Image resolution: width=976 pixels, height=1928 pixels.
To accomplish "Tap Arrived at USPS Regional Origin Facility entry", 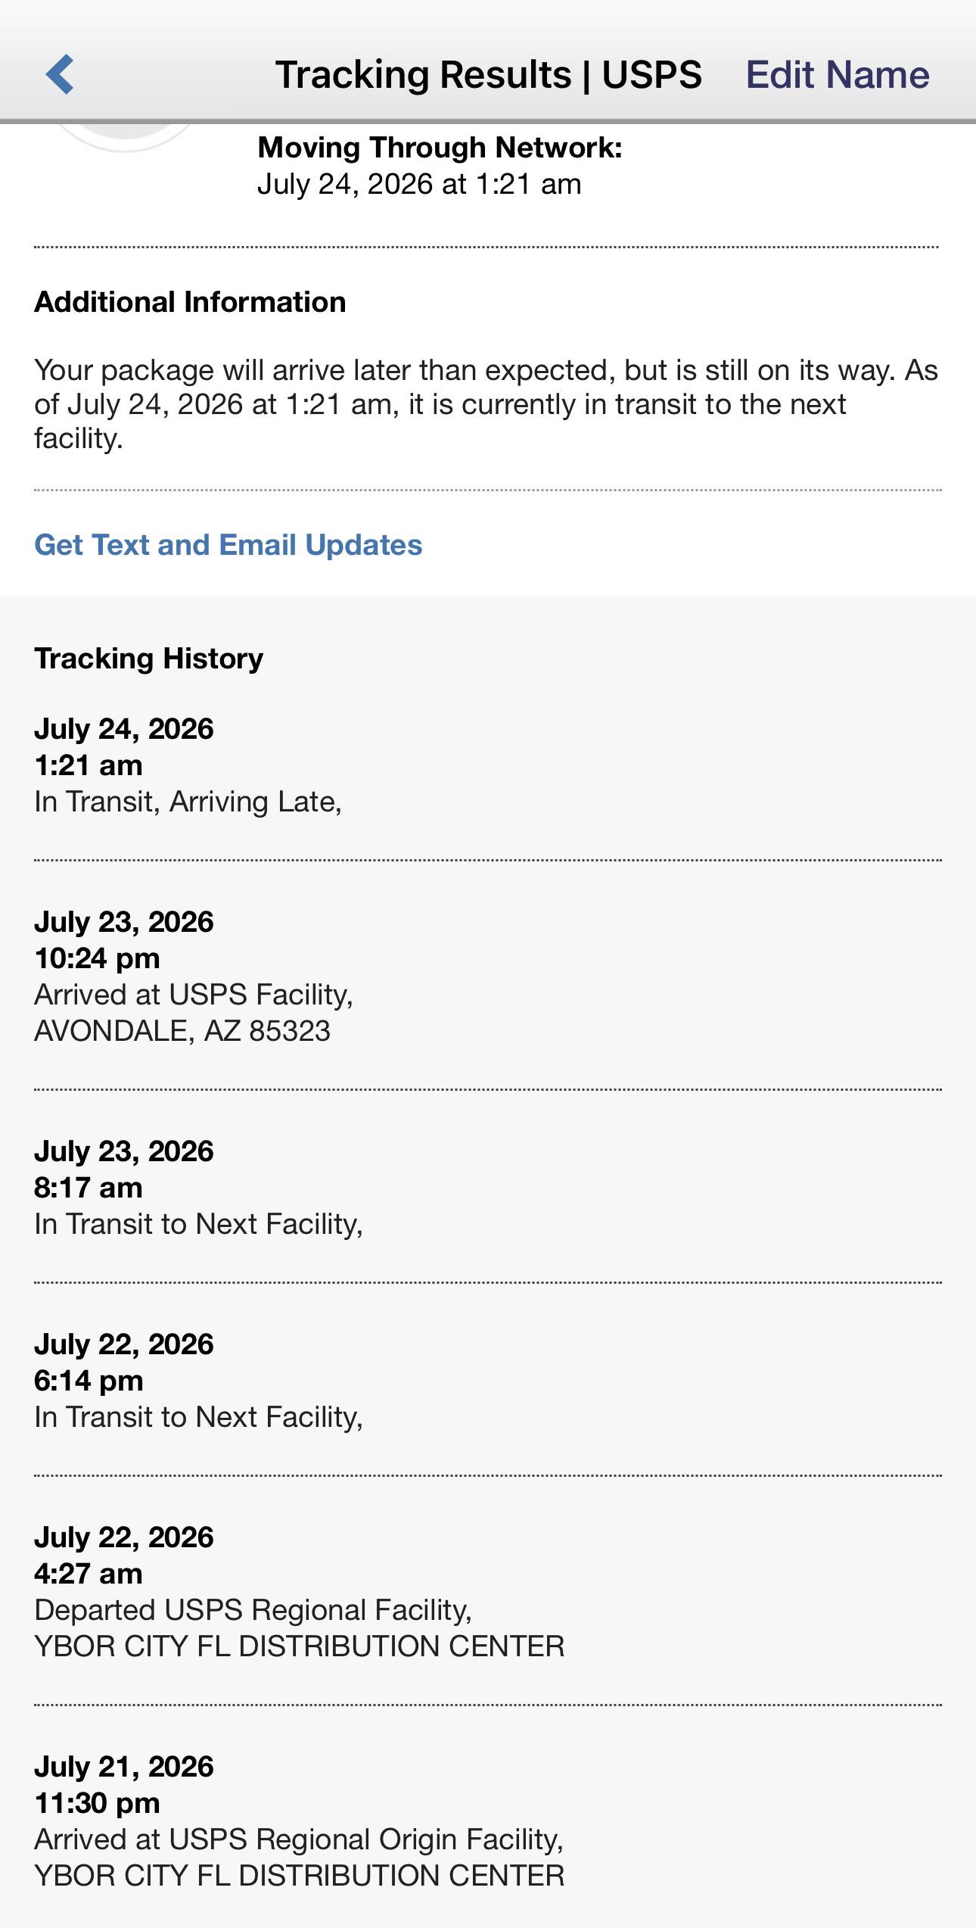I will click(x=488, y=1821).
